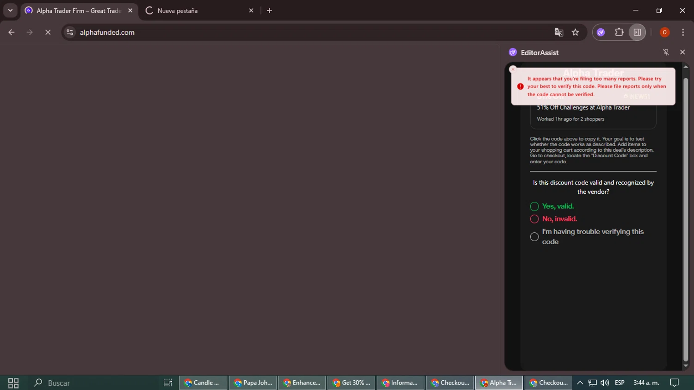The image size is (694, 390).
Task: Open a new browser tab
Action: pyautogui.click(x=269, y=11)
